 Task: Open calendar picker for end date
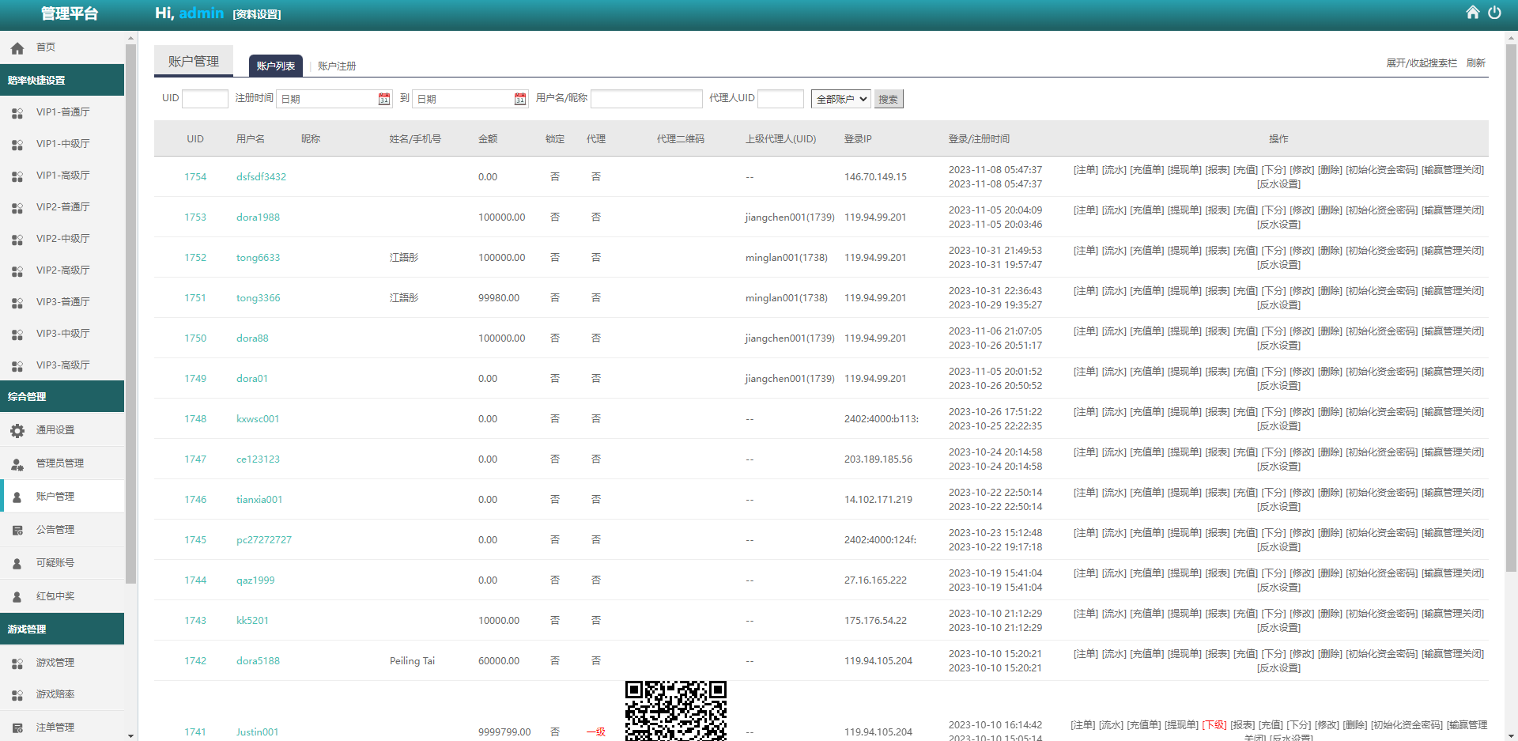coord(520,99)
